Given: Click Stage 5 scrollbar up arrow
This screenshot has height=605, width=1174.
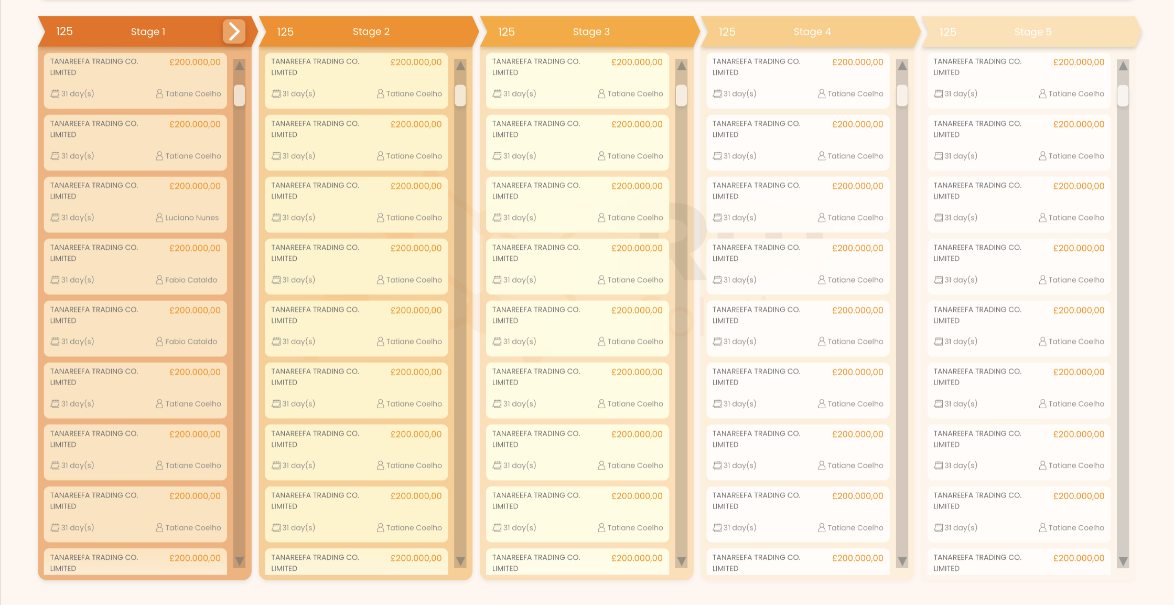Looking at the screenshot, I should 1123,66.
